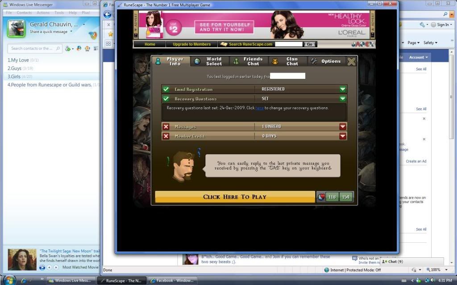Viewport: 457px width, 285px height.
Task: Follow the 'here' link to change recovery questions
Action: 259,108
